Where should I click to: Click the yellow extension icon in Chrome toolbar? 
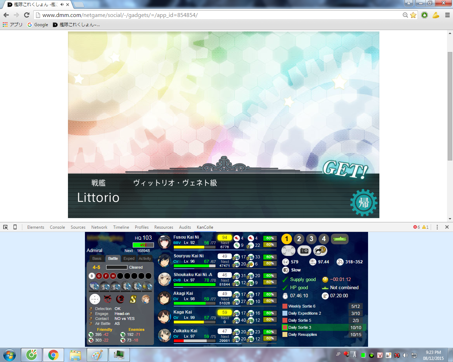(436, 15)
